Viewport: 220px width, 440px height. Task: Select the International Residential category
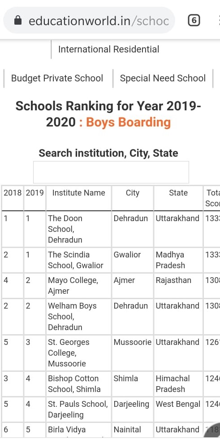(109, 49)
